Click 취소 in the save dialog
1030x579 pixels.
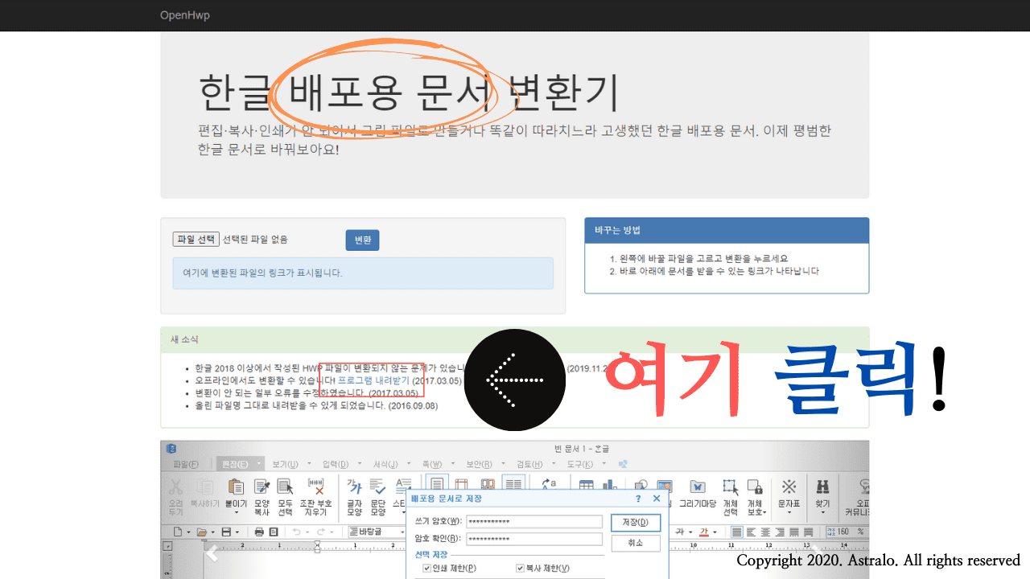pyautogui.click(x=636, y=543)
